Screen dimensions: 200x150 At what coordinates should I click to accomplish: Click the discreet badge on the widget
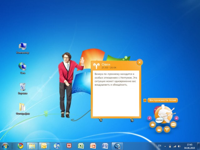[159, 120]
